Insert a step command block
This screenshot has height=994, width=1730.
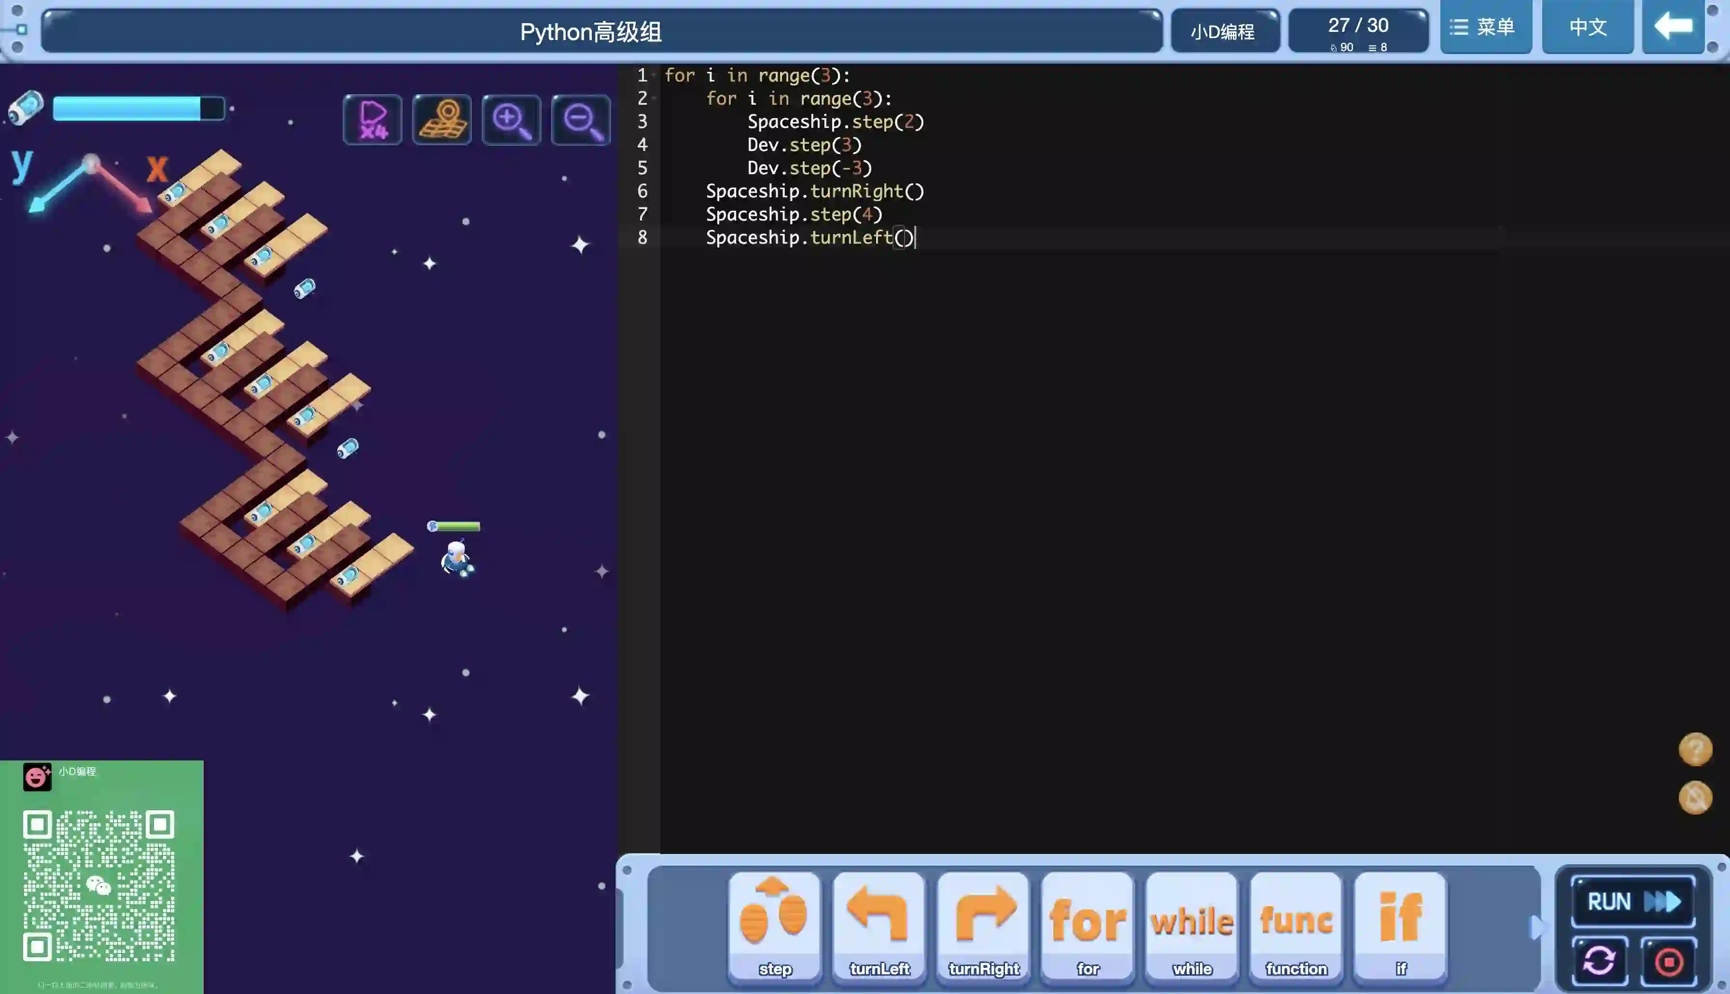(x=774, y=925)
